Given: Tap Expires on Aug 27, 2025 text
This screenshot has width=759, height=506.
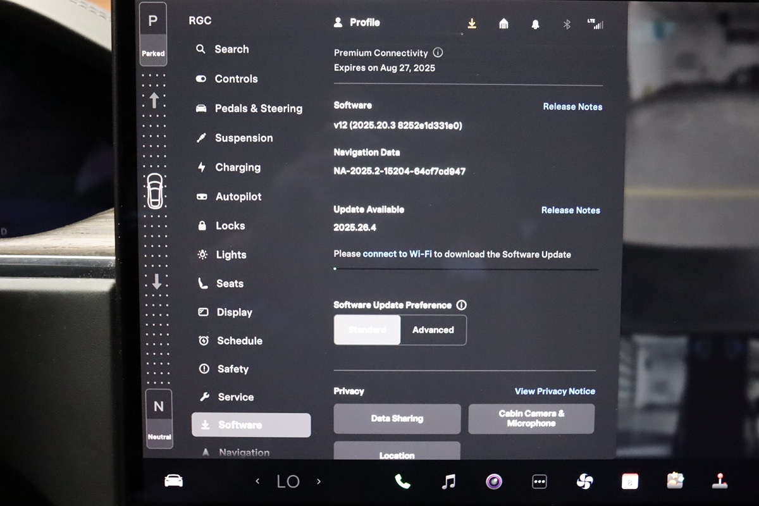Looking at the screenshot, I should coord(385,68).
